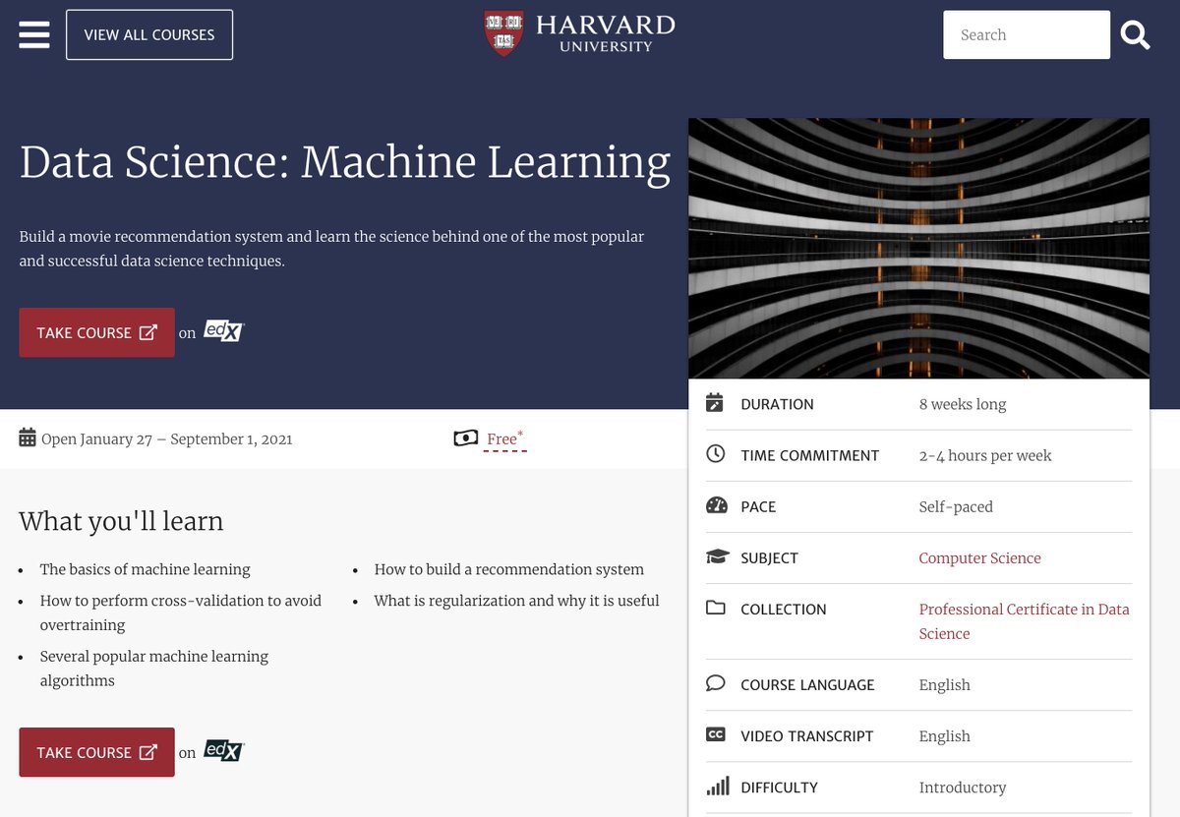Click 'What is regularization' bullet text
Screen dimensions: 1180x817
(516, 601)
